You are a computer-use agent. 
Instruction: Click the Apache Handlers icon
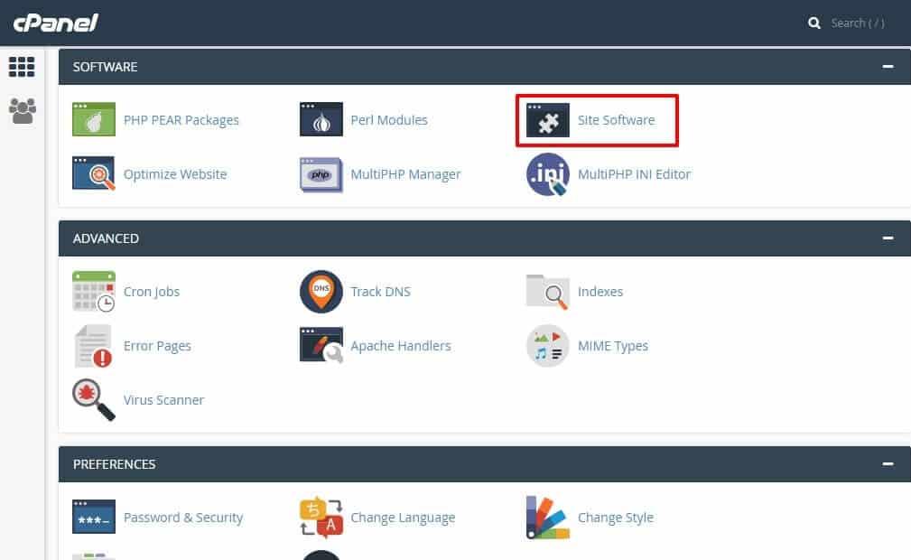pos(321,345)
